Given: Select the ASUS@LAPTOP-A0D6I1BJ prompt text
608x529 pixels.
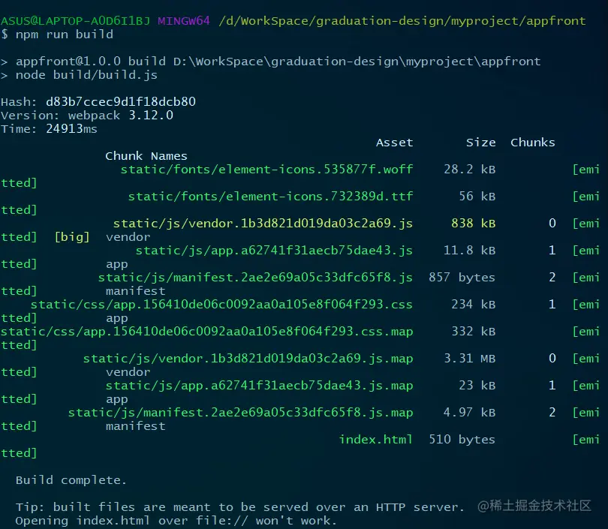Looking at the screenshot, I should click(x=76, y=21).
